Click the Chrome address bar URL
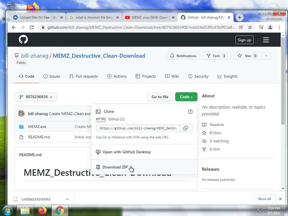 tap(141, 27)
